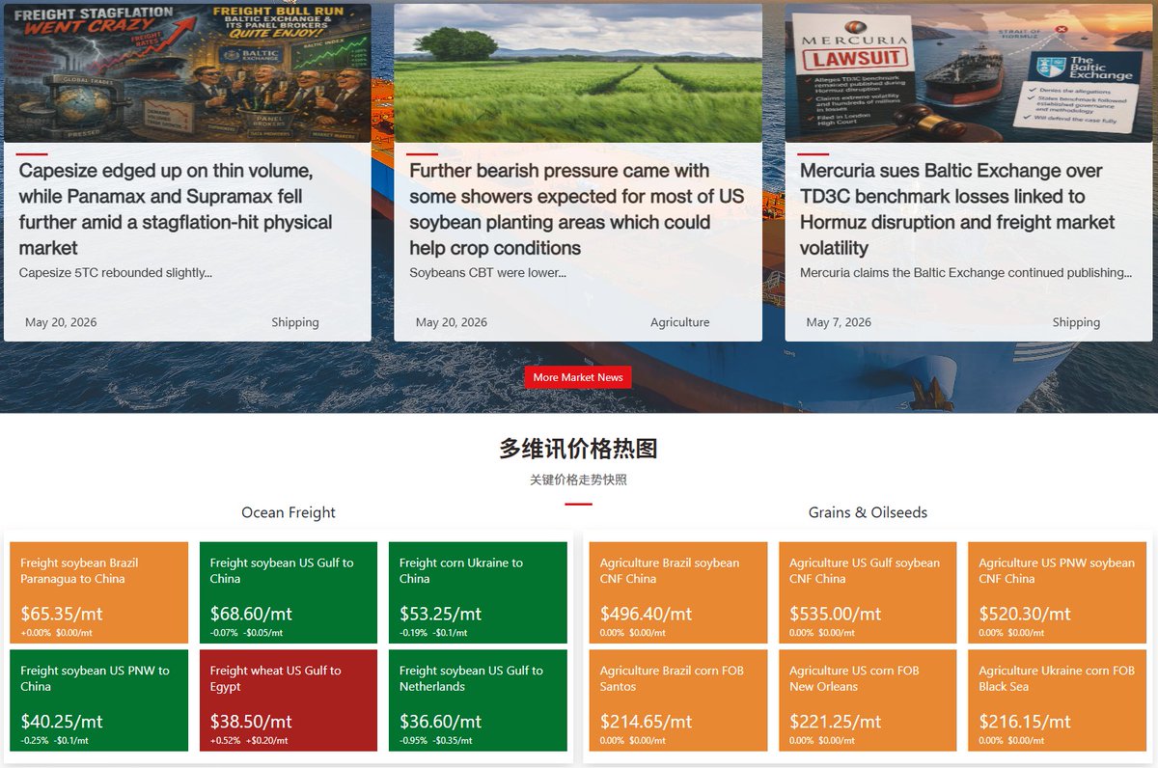Read the Capesize edged up headline

coord(176,209)
